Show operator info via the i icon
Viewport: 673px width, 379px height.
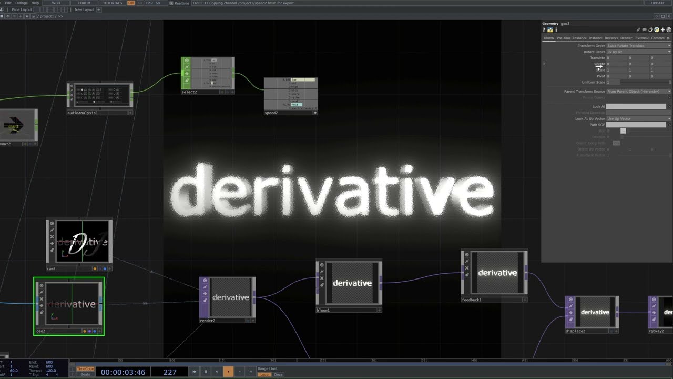[556, 30]
